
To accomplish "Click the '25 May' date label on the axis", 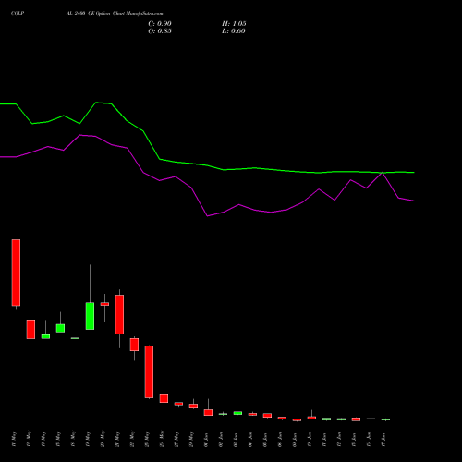I will (147, 440).
